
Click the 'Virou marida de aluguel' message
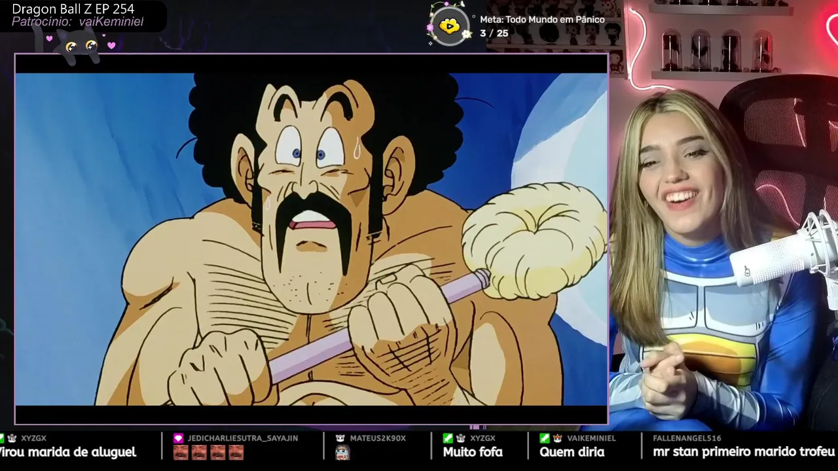67,452
